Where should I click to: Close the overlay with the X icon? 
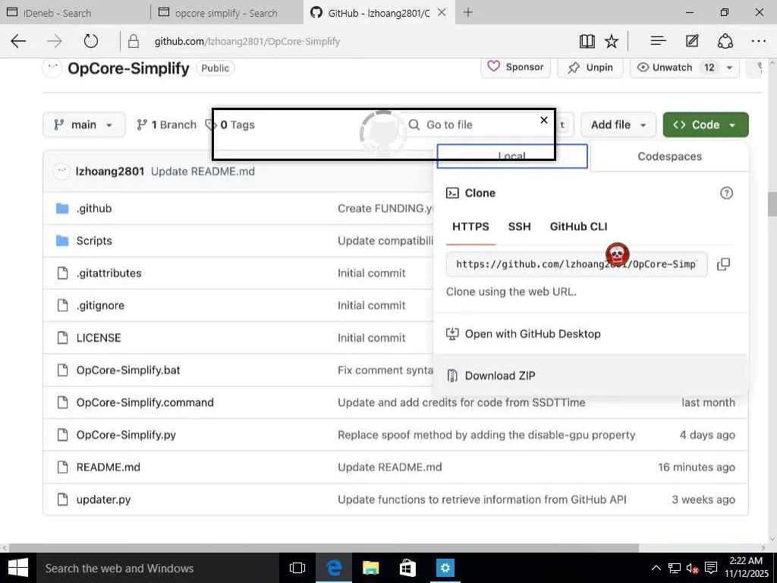543,120
